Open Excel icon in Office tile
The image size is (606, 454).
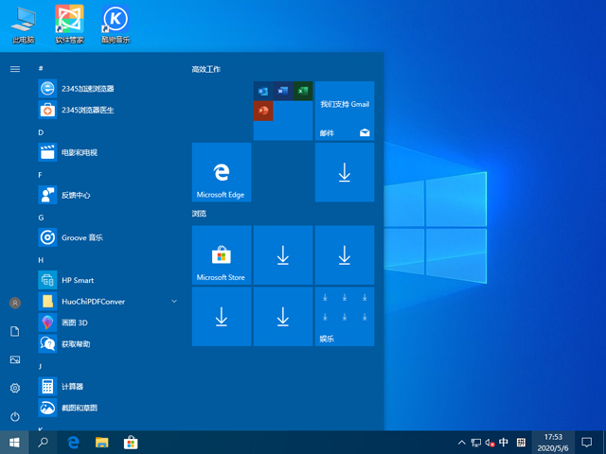click(x=303, y=91)
